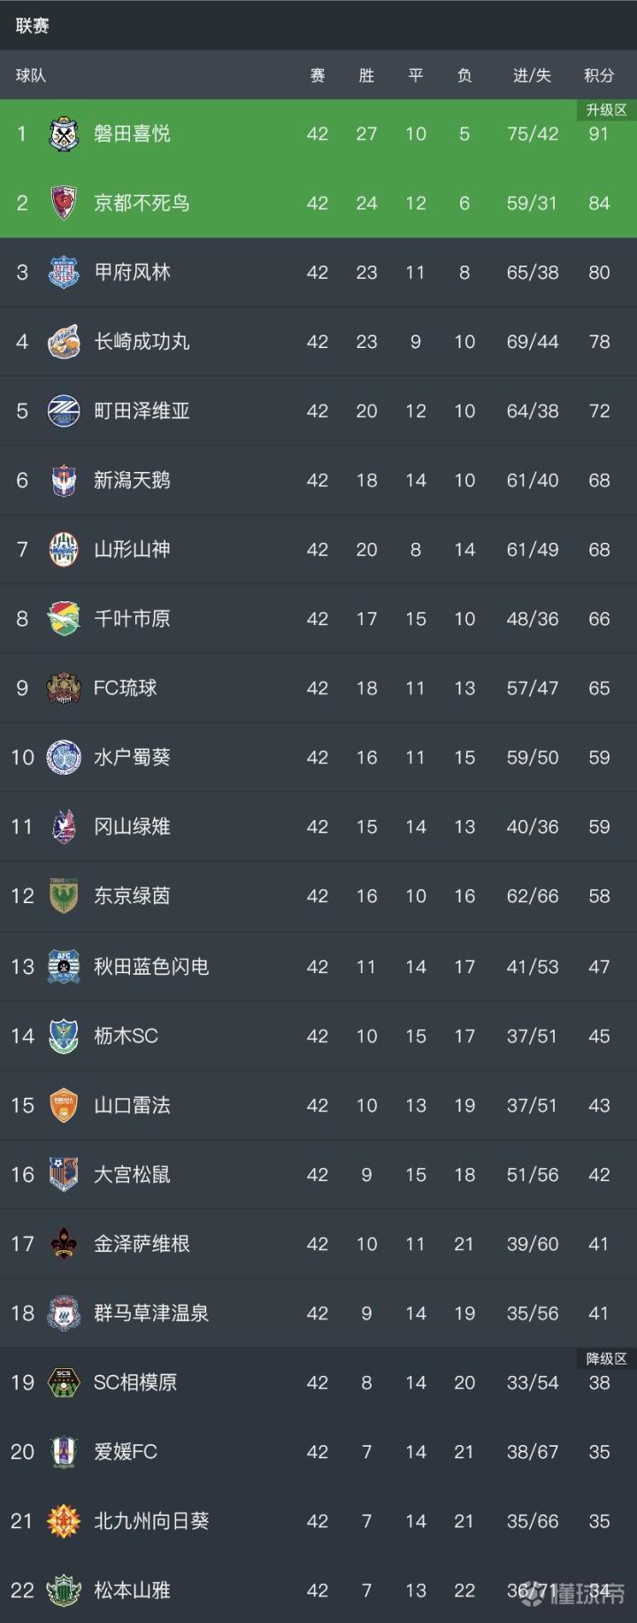This screenshot has width=637, height=1623.
Task: Click the 山口雷法 orange shield icon
Action: (x=64, y=1105)
